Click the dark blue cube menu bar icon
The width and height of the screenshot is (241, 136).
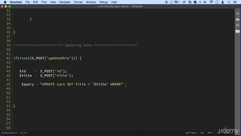[x=195, y=2]
